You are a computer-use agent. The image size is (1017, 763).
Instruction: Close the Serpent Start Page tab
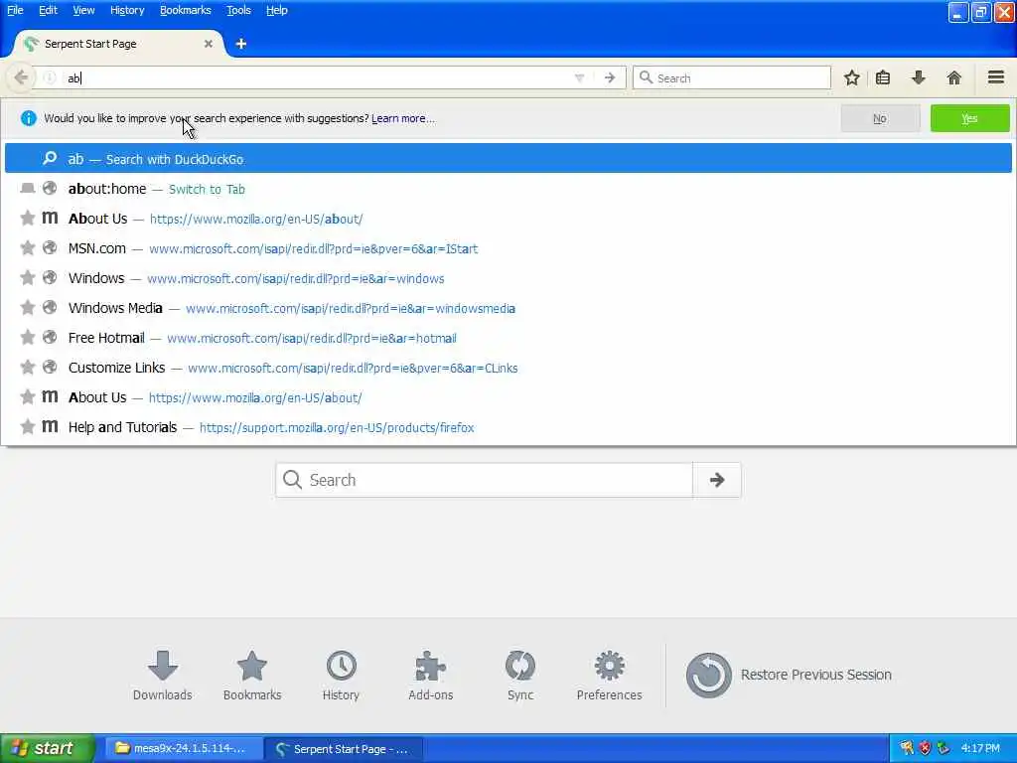pyautogui.click(x=209, y=44)
